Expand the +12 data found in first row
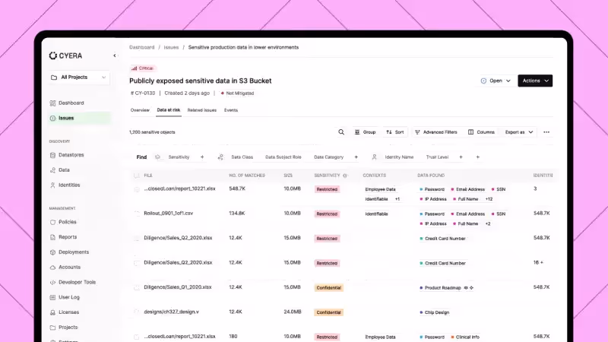The width and height of the screenshot is (608, 342). [489, 199]
